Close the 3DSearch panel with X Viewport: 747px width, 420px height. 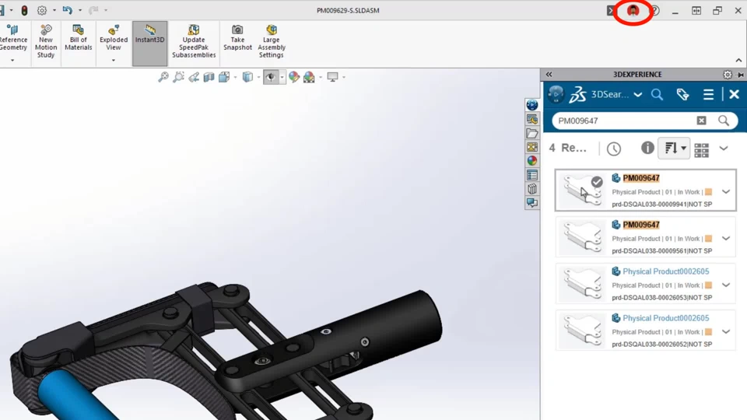734,94
